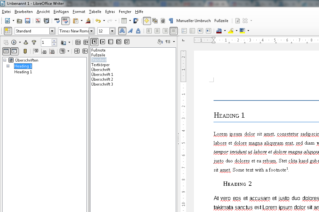This screenshot has width=319, height=212.
Task: Select Überschrift 2 in the styles list
Action: (102, 79)
